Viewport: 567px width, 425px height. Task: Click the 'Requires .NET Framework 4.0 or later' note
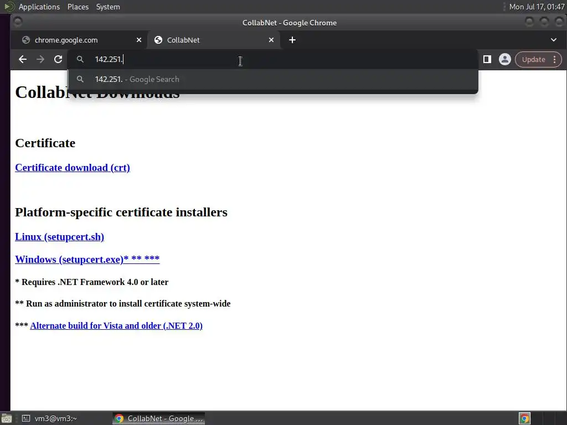[91, 282]
